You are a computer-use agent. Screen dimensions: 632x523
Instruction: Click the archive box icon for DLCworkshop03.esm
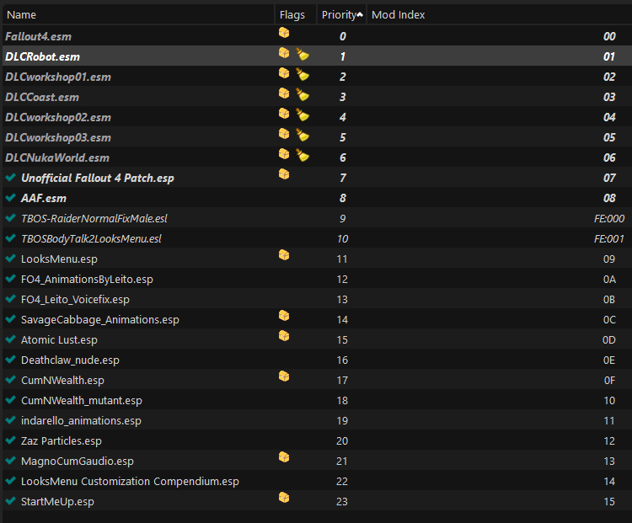(284, 134)
